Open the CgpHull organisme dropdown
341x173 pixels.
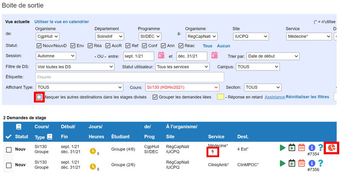tap(48, 36)
